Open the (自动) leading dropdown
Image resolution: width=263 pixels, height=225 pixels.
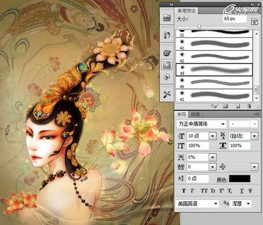pos(255,136)
